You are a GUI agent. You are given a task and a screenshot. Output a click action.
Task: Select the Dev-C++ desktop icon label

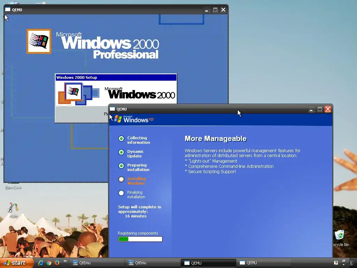tap(13, 187)
